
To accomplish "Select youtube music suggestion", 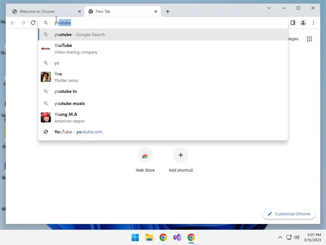I will 163,103.
